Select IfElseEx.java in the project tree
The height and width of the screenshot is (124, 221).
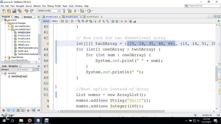pyautogui.click(x=23, y=45)
